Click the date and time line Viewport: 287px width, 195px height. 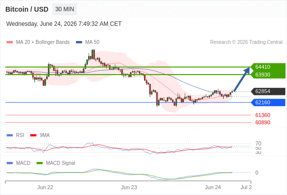point(64,24)
